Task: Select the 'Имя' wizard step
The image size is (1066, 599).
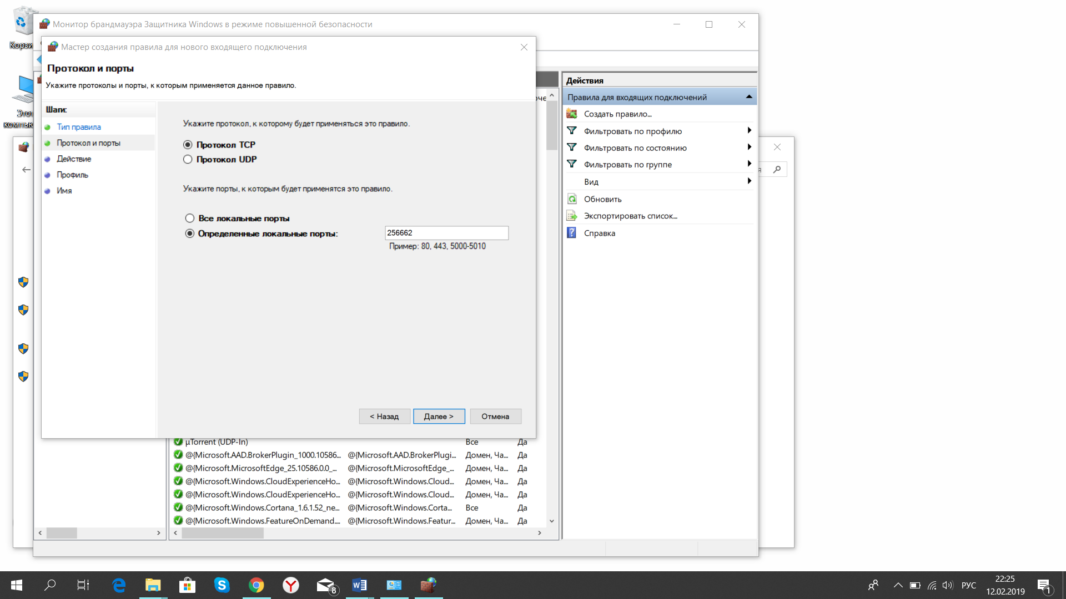Action: point(64,191)
